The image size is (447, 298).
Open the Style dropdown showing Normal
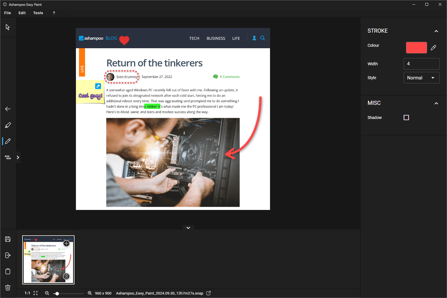(x=422, y=78)
